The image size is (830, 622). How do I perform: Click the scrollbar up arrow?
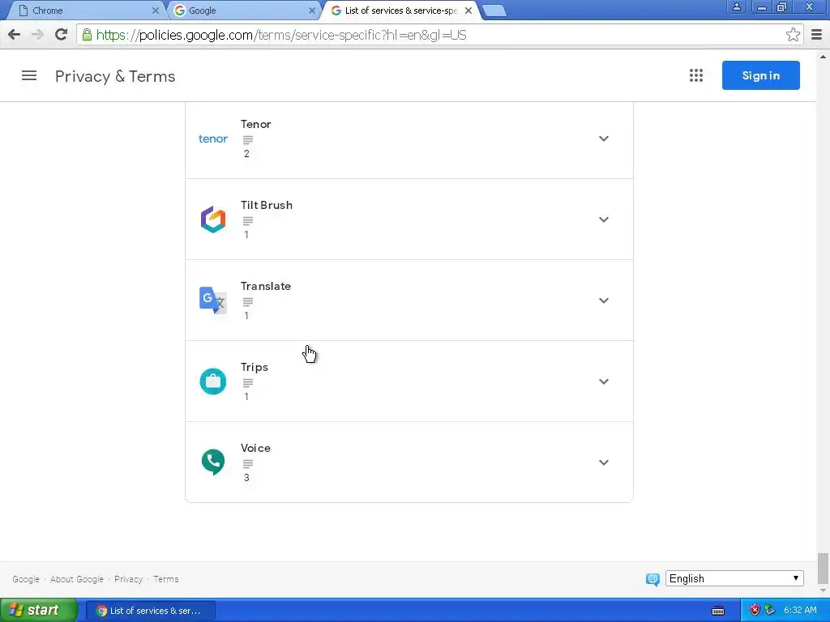pos(823,56)
